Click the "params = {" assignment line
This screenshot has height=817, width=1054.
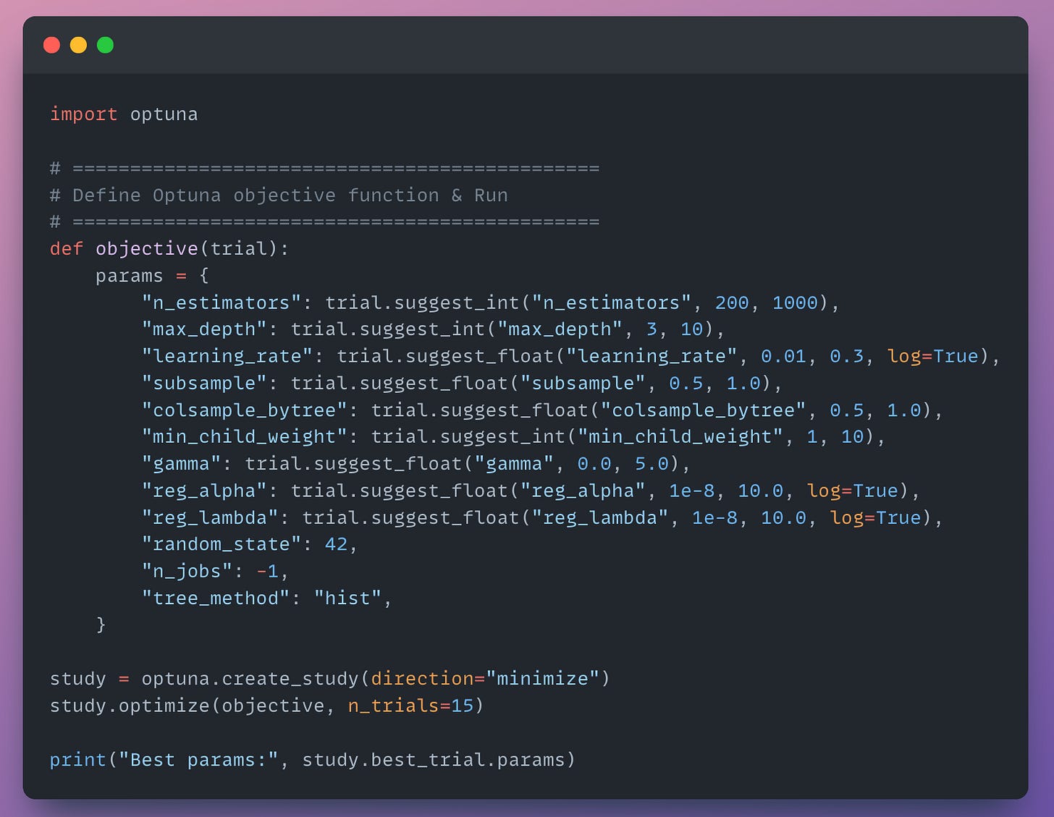point(152,276)
